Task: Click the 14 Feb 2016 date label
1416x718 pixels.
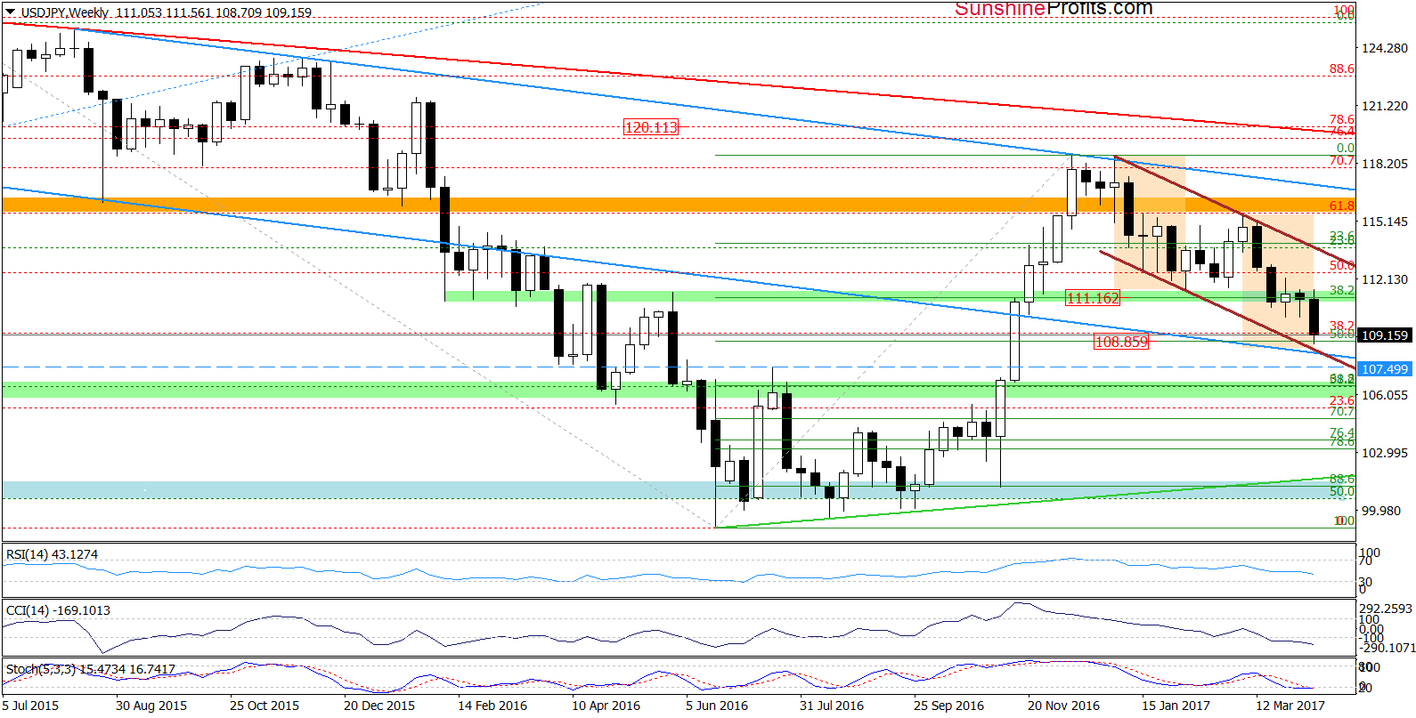Action: 492,706
